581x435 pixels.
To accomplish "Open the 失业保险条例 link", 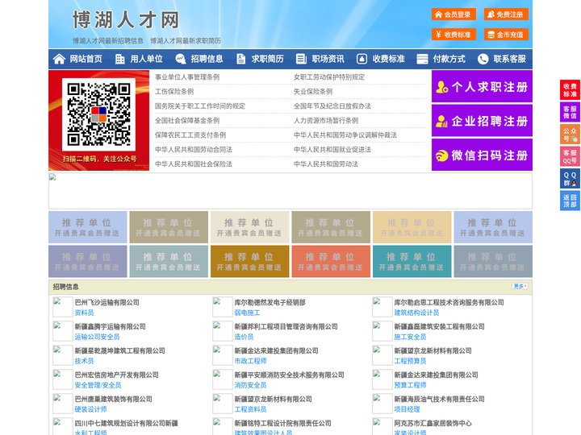I will [x=313, y=91].
